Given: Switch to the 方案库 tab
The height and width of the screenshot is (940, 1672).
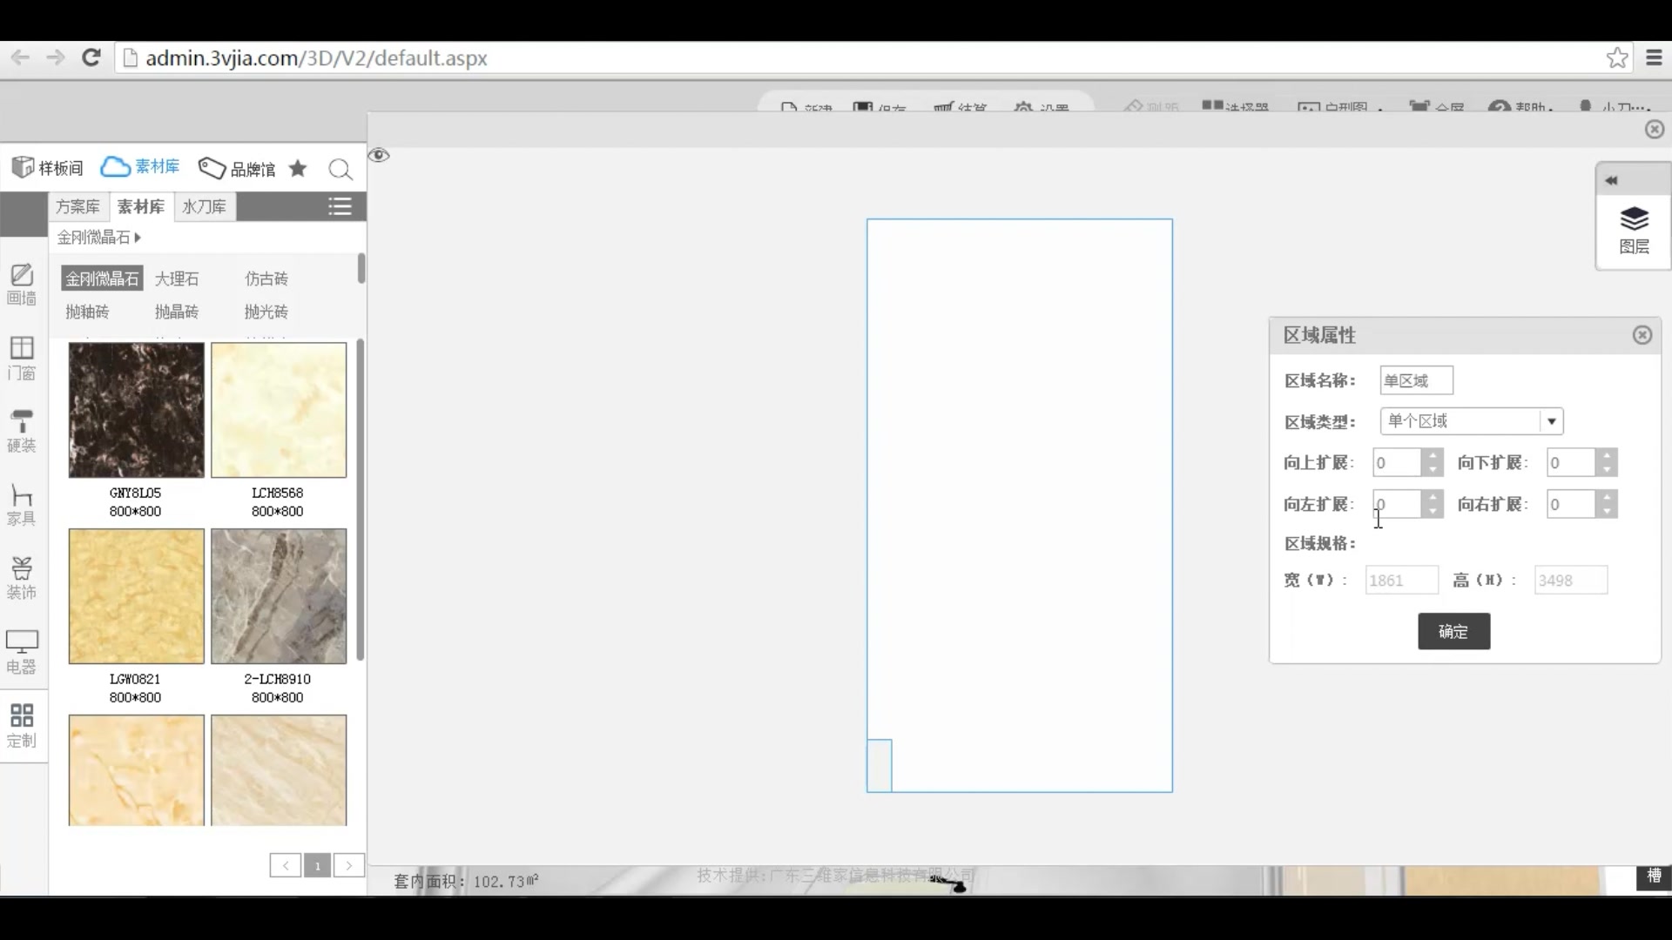Looking at the screenshot, I should tap(78, 206).
